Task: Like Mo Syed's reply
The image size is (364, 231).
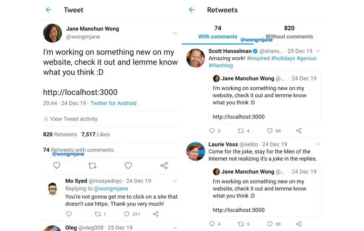Action: (x=127, y=214)
